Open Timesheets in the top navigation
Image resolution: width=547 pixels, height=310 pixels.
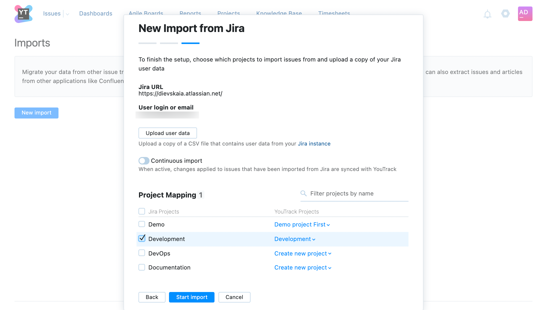pos(334,13)
